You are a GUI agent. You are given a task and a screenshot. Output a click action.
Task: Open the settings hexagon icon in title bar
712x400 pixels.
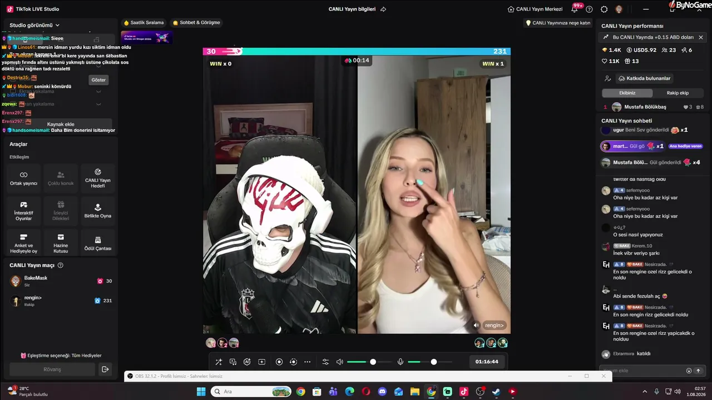coord(604,9)
